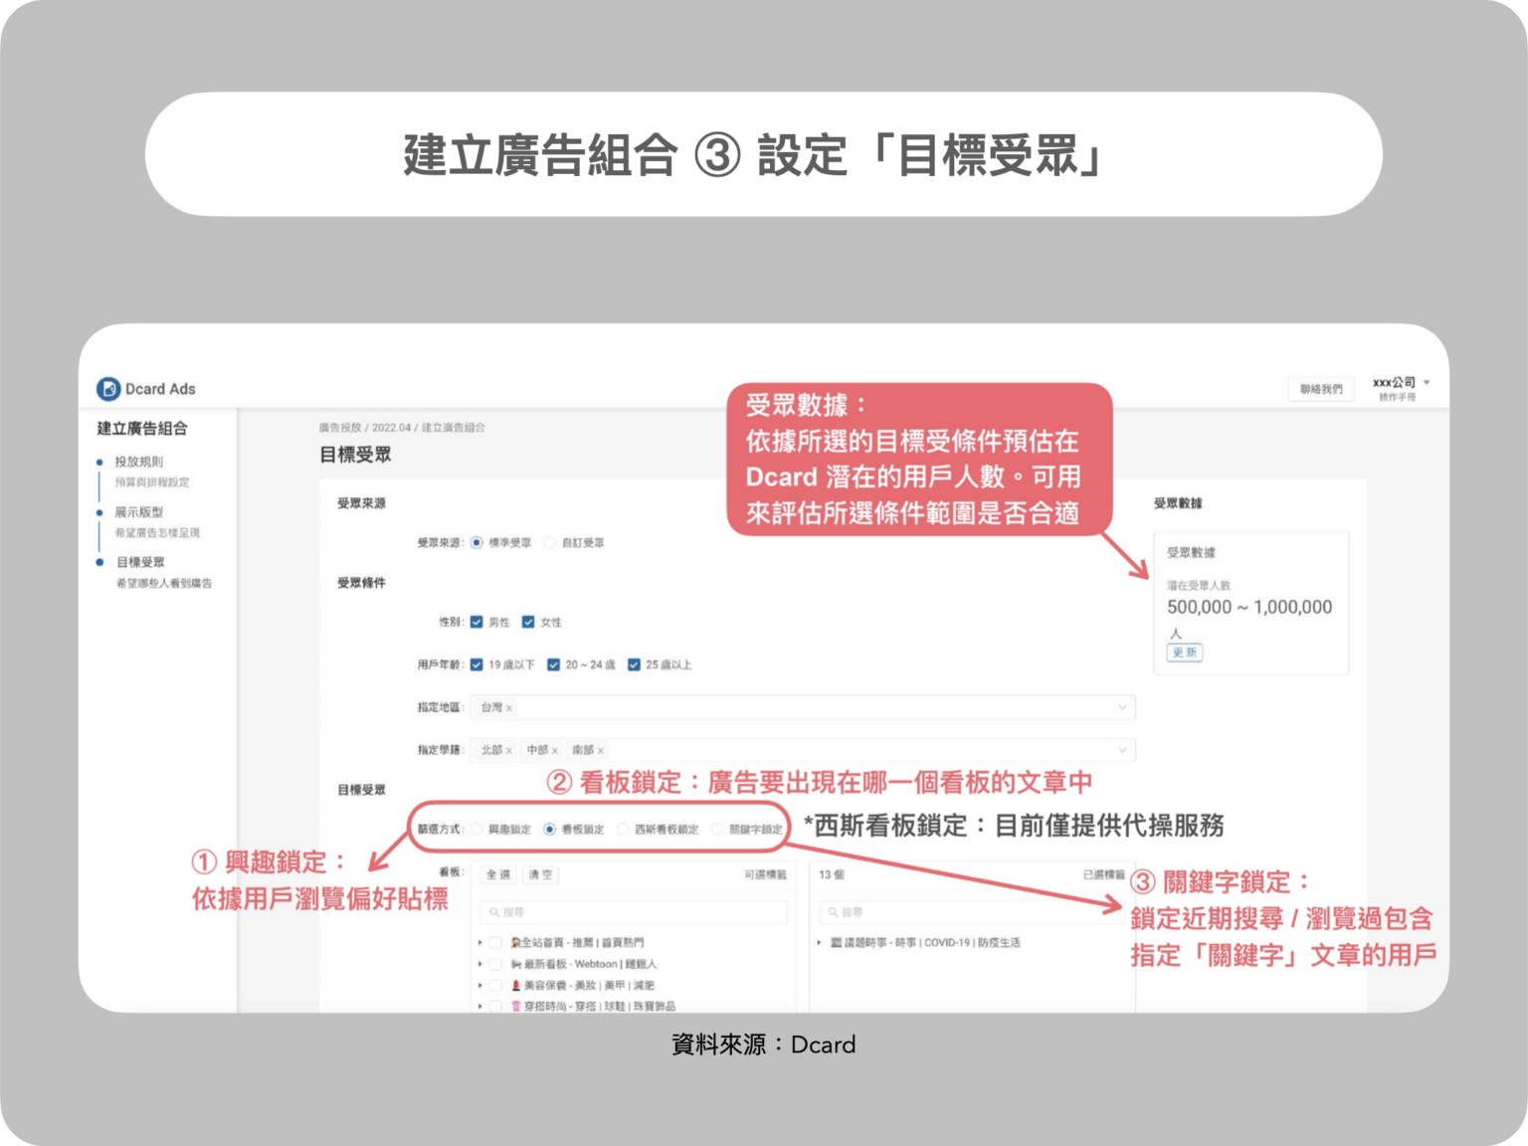Open the 指定學籍 dropdown
The image size is (1528, 1146).
[1122, 750]
